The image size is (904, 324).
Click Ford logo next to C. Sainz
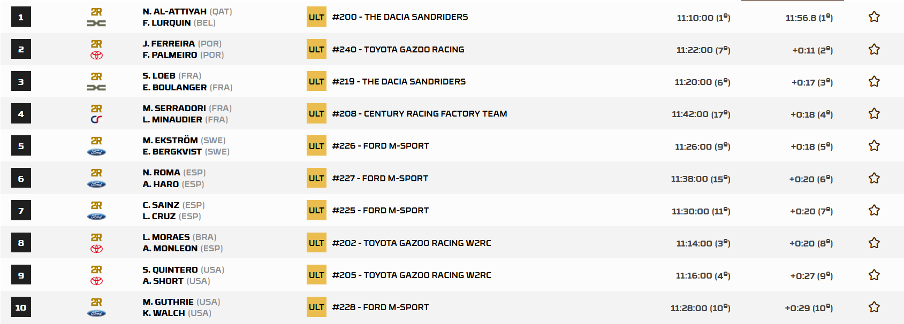(96, 217)
